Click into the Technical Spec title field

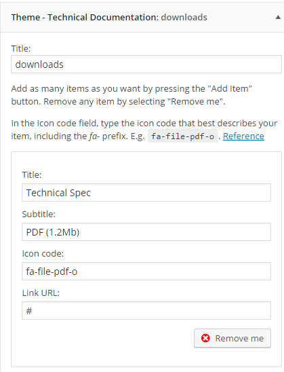click(x=146, y=192)
